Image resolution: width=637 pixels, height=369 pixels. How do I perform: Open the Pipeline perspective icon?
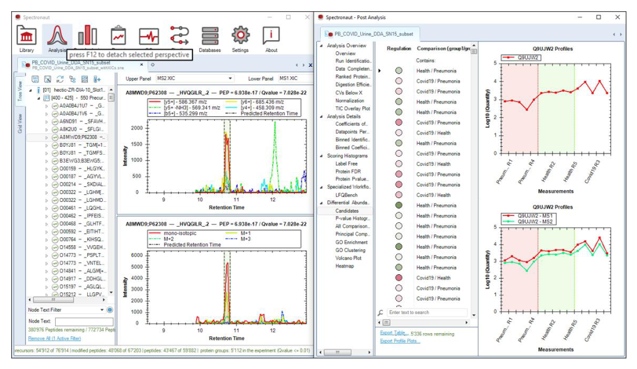pos(179,36)
